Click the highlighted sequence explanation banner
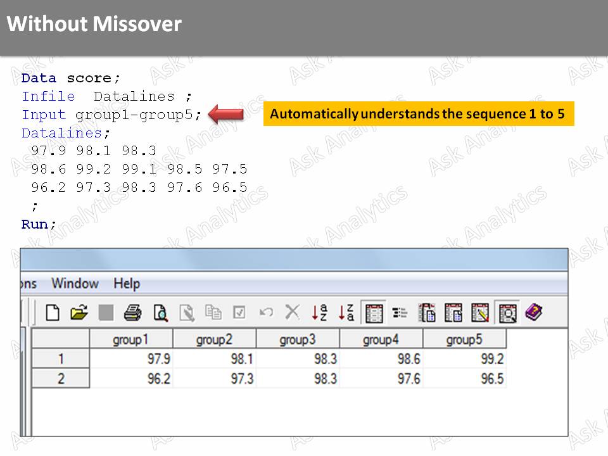This screenshot has height=456, width=608. (x=421, y=114)
